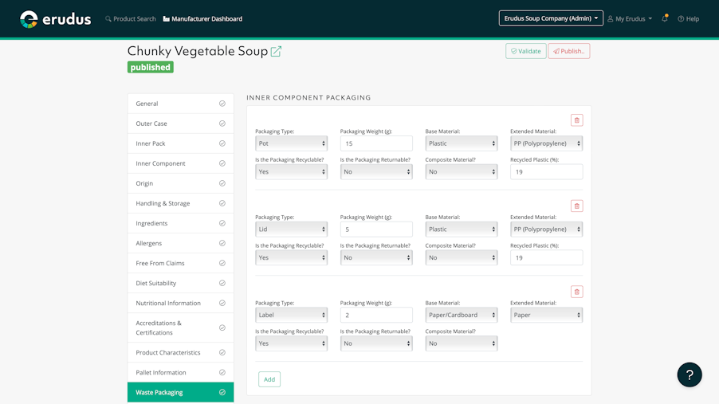The height and width of the screenshot is (404, 719).
Task: Delete the Pot packaging component
Action: [577, 120]
